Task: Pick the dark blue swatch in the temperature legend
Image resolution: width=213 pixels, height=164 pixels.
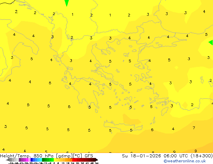Action: coord(32,160)
